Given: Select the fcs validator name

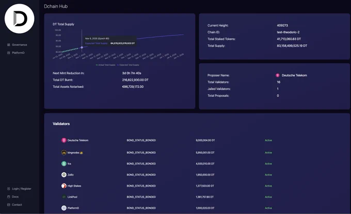Looking at the screenshot, I should pyautogui.click(x=69, y=164).
